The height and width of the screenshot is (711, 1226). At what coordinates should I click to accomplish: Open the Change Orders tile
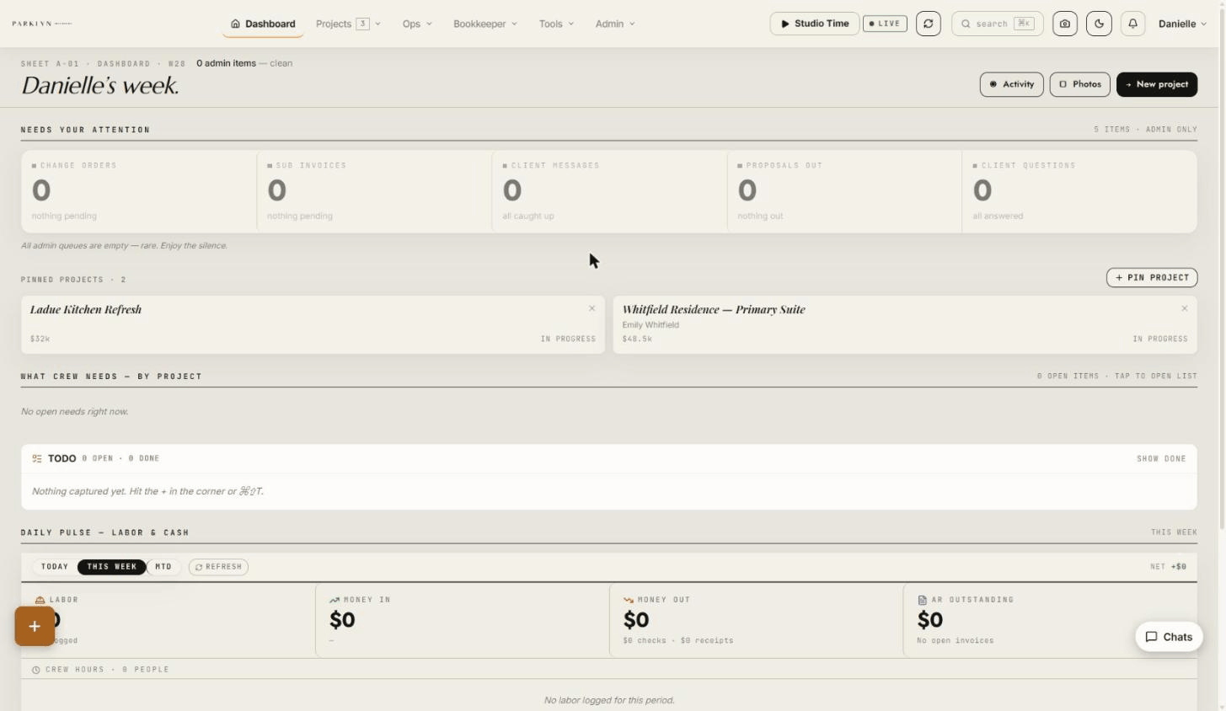pos(139,191)
